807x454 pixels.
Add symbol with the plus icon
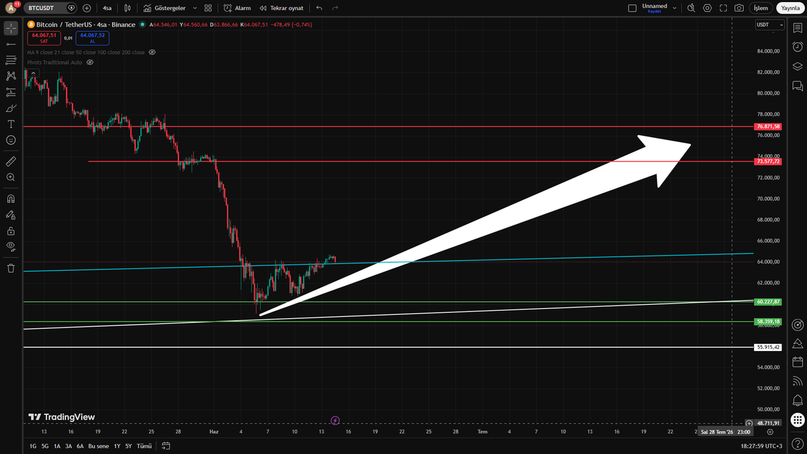[87, 8]
